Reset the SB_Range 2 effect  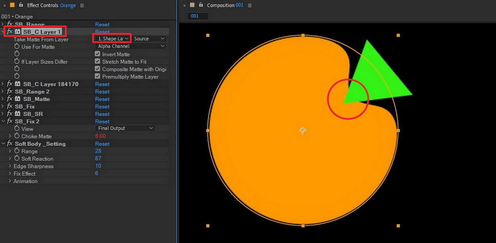[x=102, y=92]
